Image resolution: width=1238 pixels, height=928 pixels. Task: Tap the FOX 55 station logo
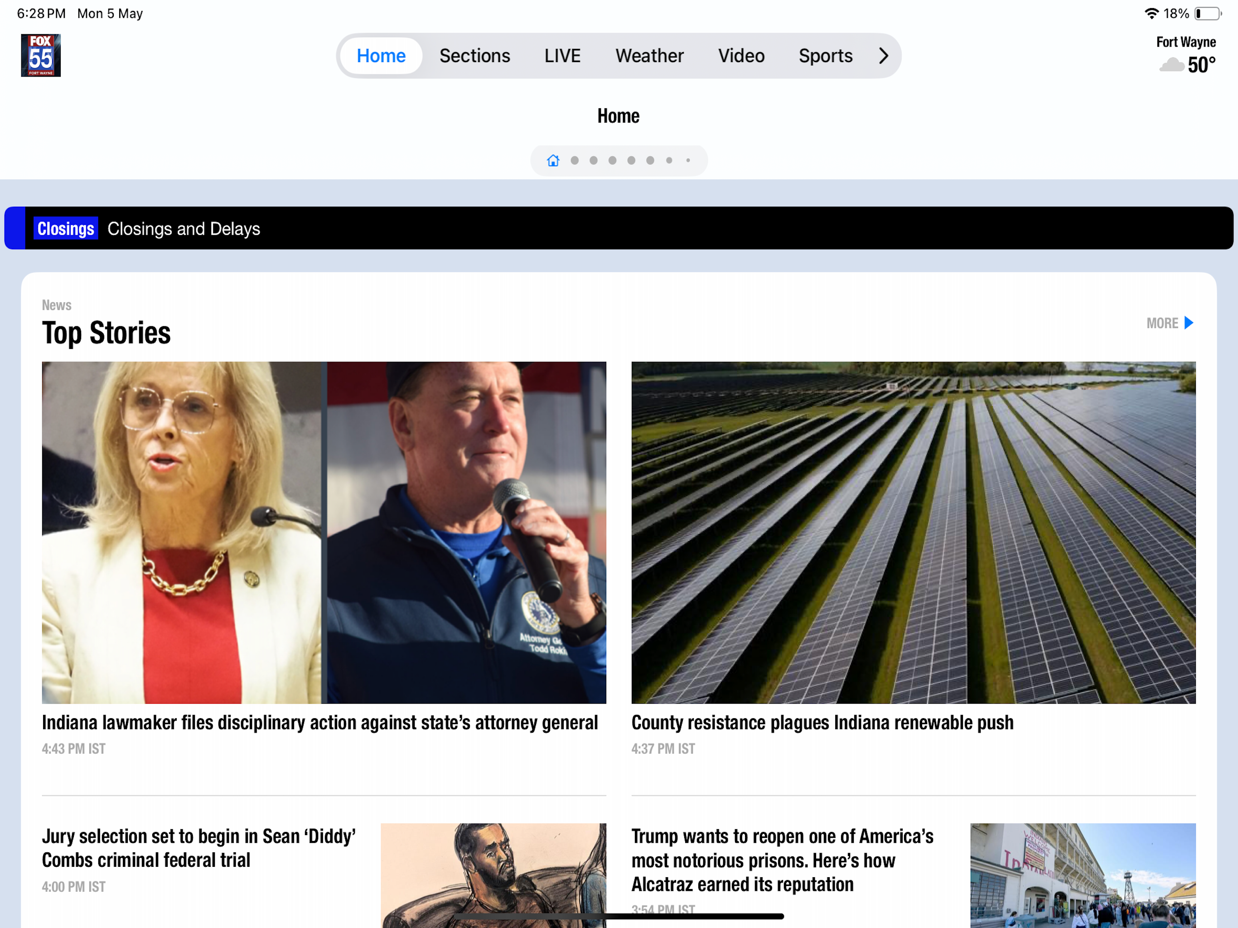[41, 55]
